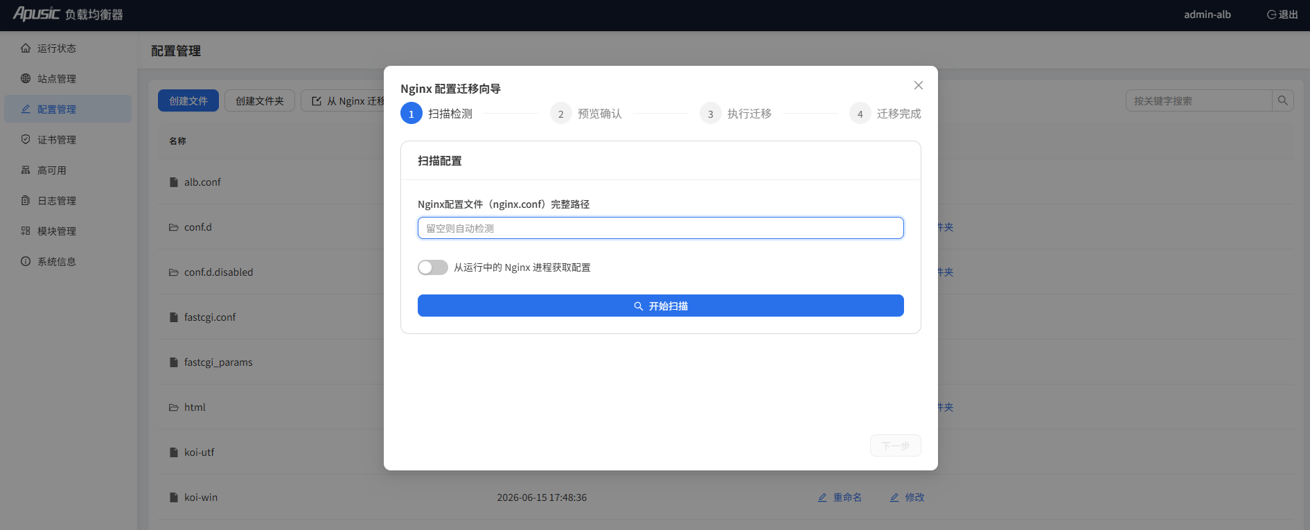Open 系统信息 in the sidebar

point(67,262)
